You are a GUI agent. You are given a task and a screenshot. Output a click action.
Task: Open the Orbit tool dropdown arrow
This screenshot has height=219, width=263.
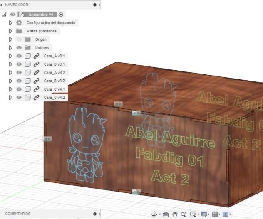(x=160, y=214)
